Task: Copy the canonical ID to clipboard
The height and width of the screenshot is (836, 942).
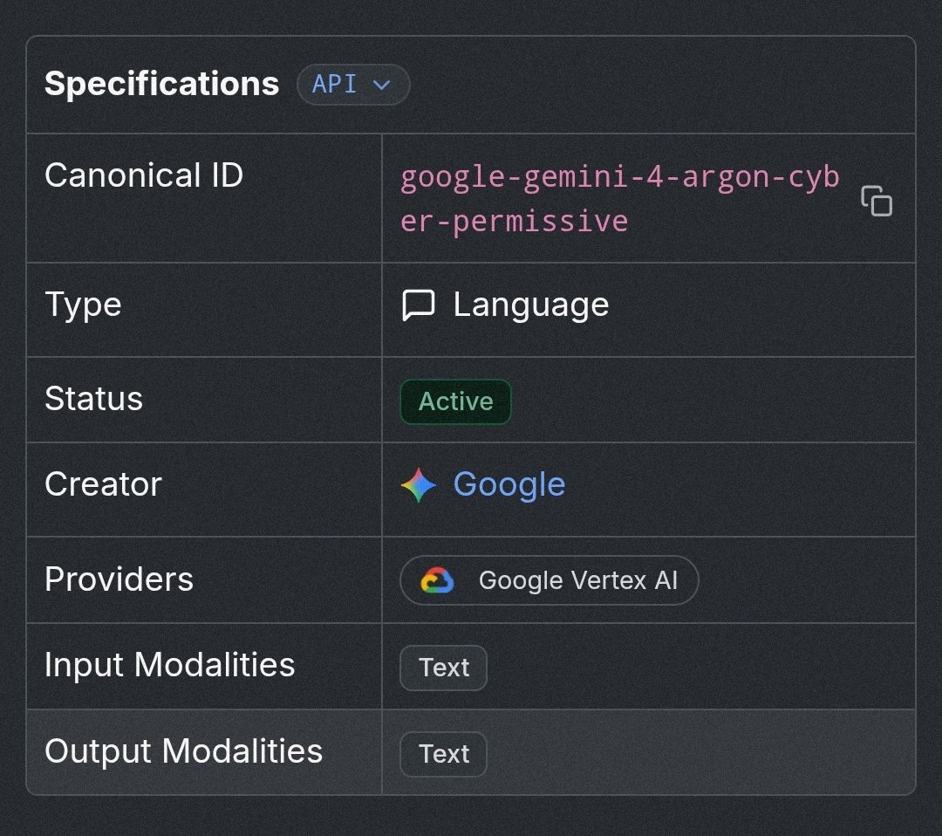Action: (877, 201)
